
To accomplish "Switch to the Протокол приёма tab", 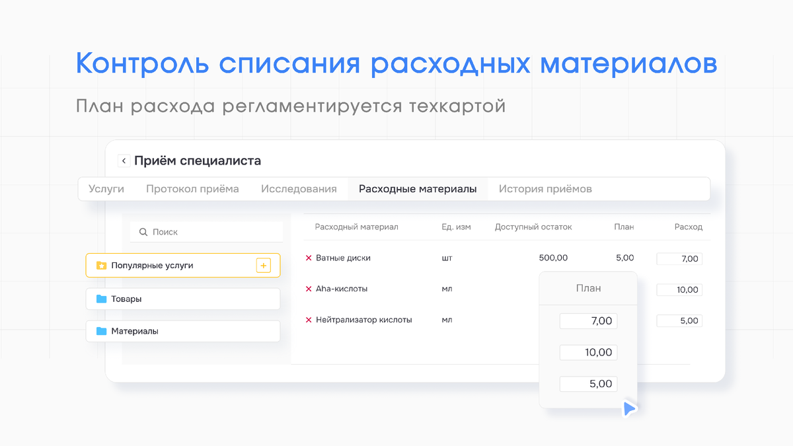I will click(x=192, y=189).
